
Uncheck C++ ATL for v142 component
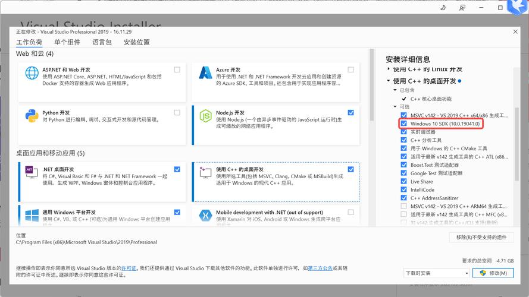click(x=403, y=157)
